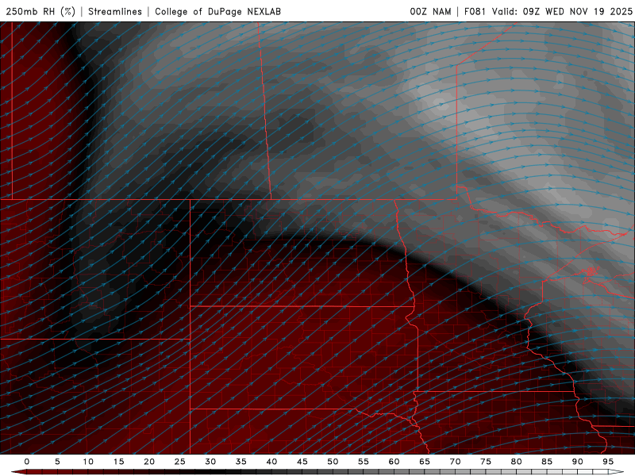Click the colorbar label "35"
This screenshot has height=476, width=635.
click(x=241, y=462)
